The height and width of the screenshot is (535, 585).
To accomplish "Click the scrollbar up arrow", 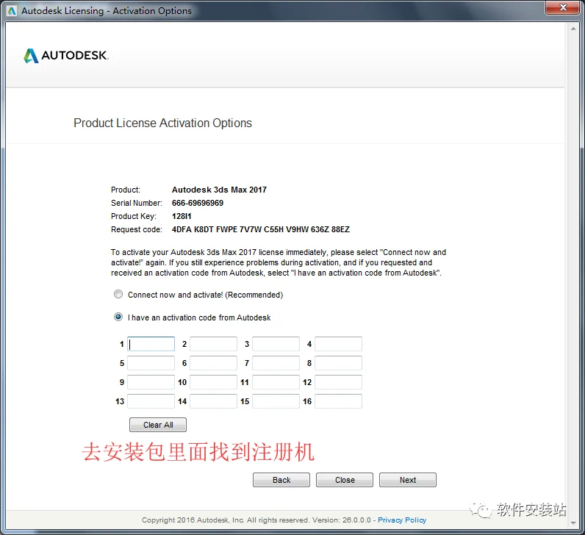I will pyautogui.click(x=573, y=29).
